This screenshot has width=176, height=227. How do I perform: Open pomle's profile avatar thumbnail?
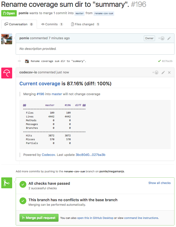click(x=7, y=39)
